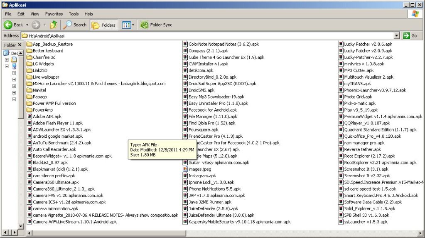Select camera micromotion.apk icon

click(29, 209)
